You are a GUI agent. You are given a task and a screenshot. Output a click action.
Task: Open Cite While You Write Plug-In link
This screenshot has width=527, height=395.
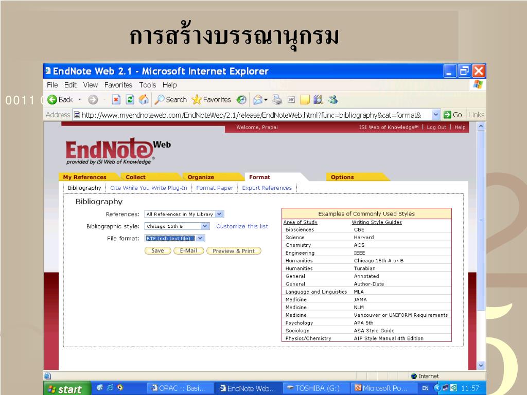point(149,188)
